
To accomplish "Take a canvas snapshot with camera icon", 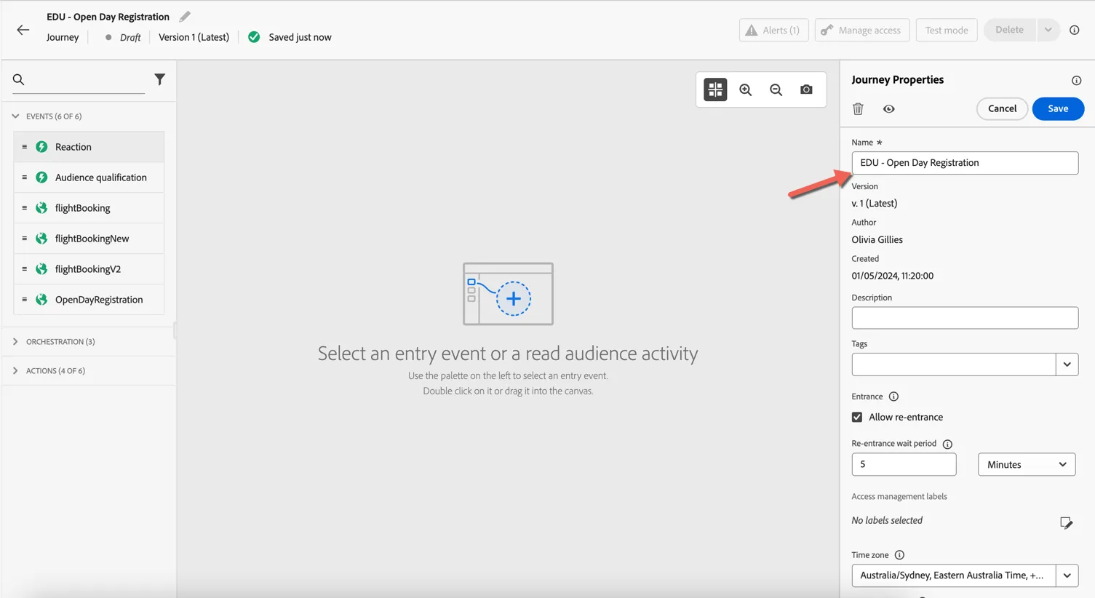I will (x=806, y=89).
